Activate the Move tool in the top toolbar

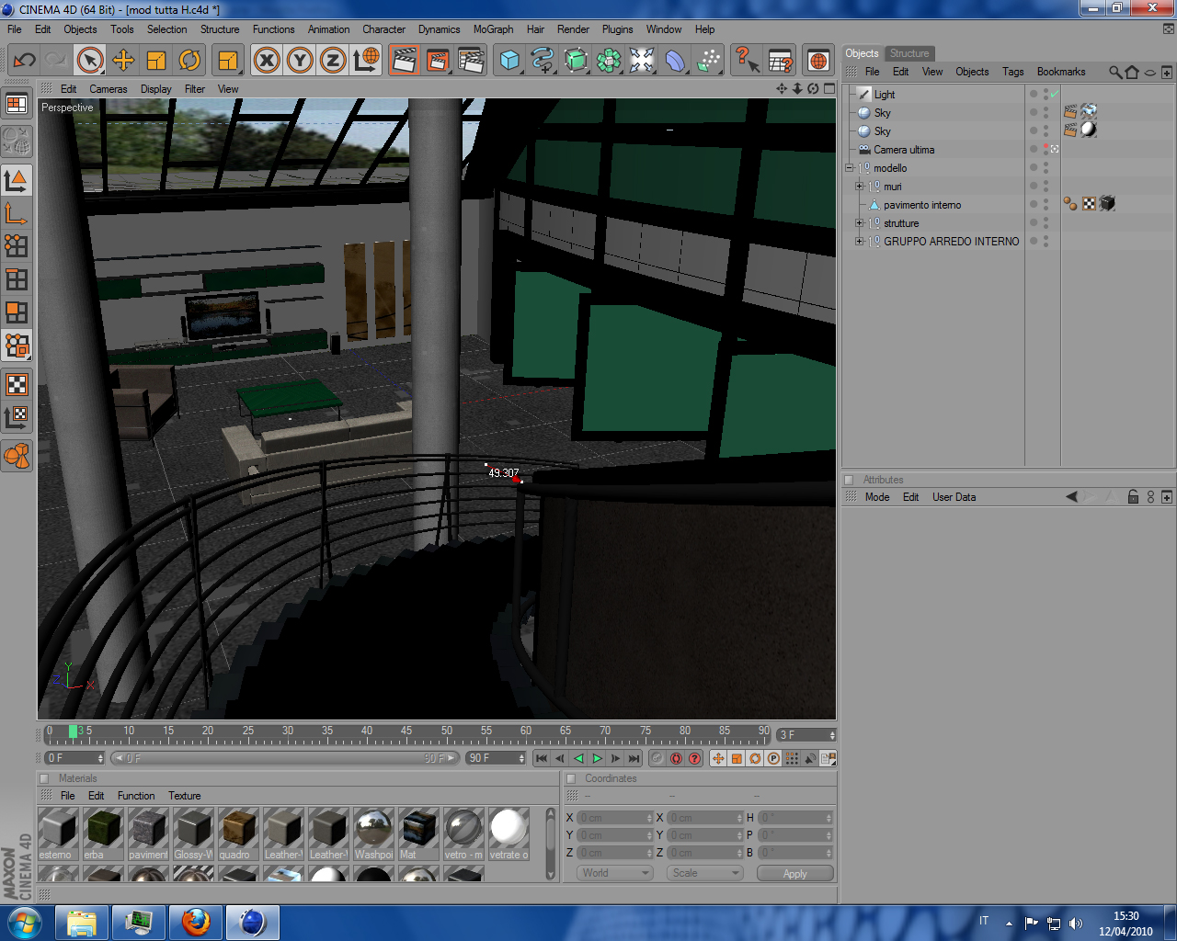click(123, 61)
